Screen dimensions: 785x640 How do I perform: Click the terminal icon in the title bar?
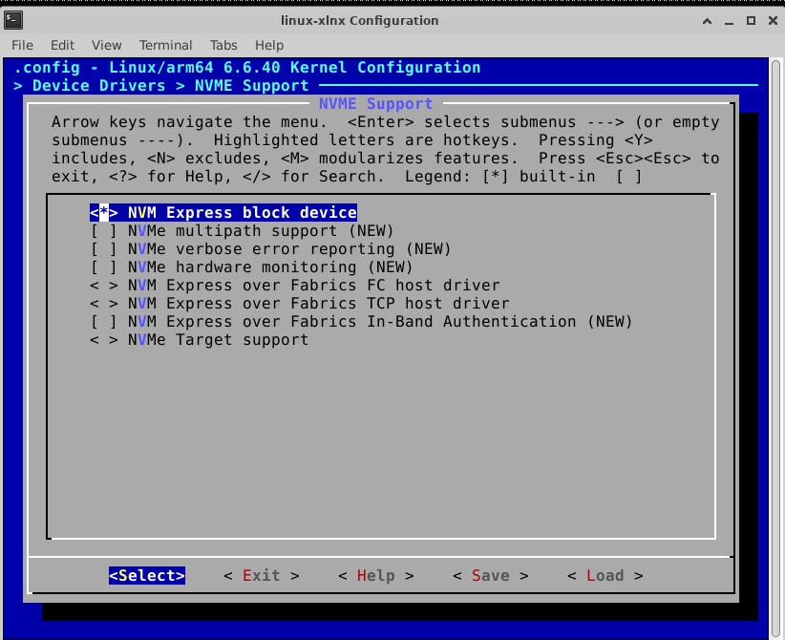tap(12, 19)
